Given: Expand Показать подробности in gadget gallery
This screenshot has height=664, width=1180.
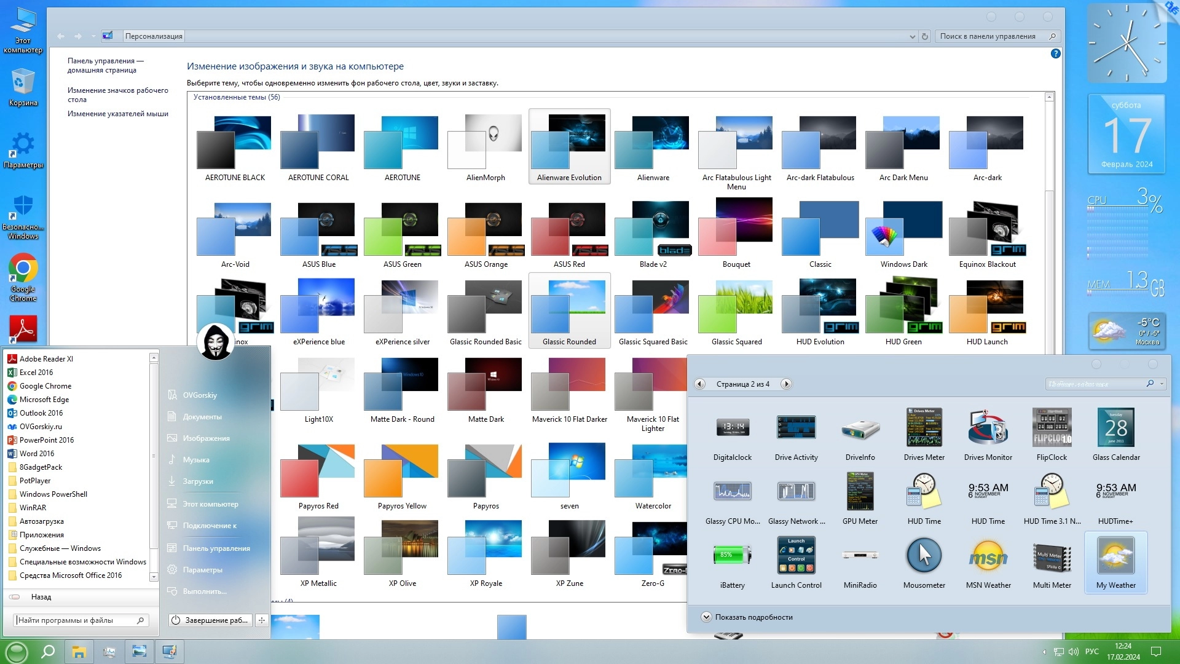Looking at the screenshot, I should pos(706,617).
